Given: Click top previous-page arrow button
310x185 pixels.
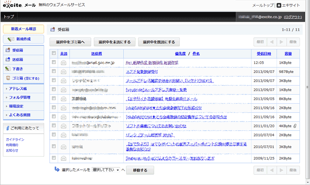Looking at the screenshot, I should click(272, 42).
